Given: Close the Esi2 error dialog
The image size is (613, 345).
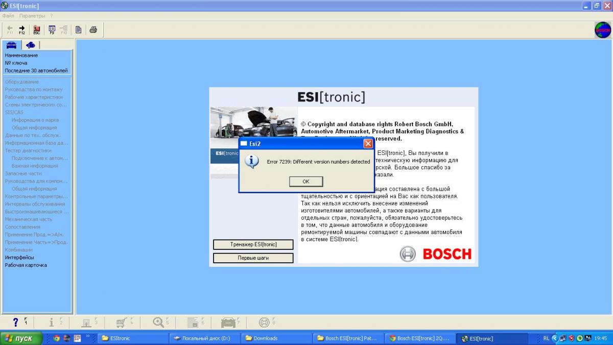Looking at the screenshot, I should [368, 144].
